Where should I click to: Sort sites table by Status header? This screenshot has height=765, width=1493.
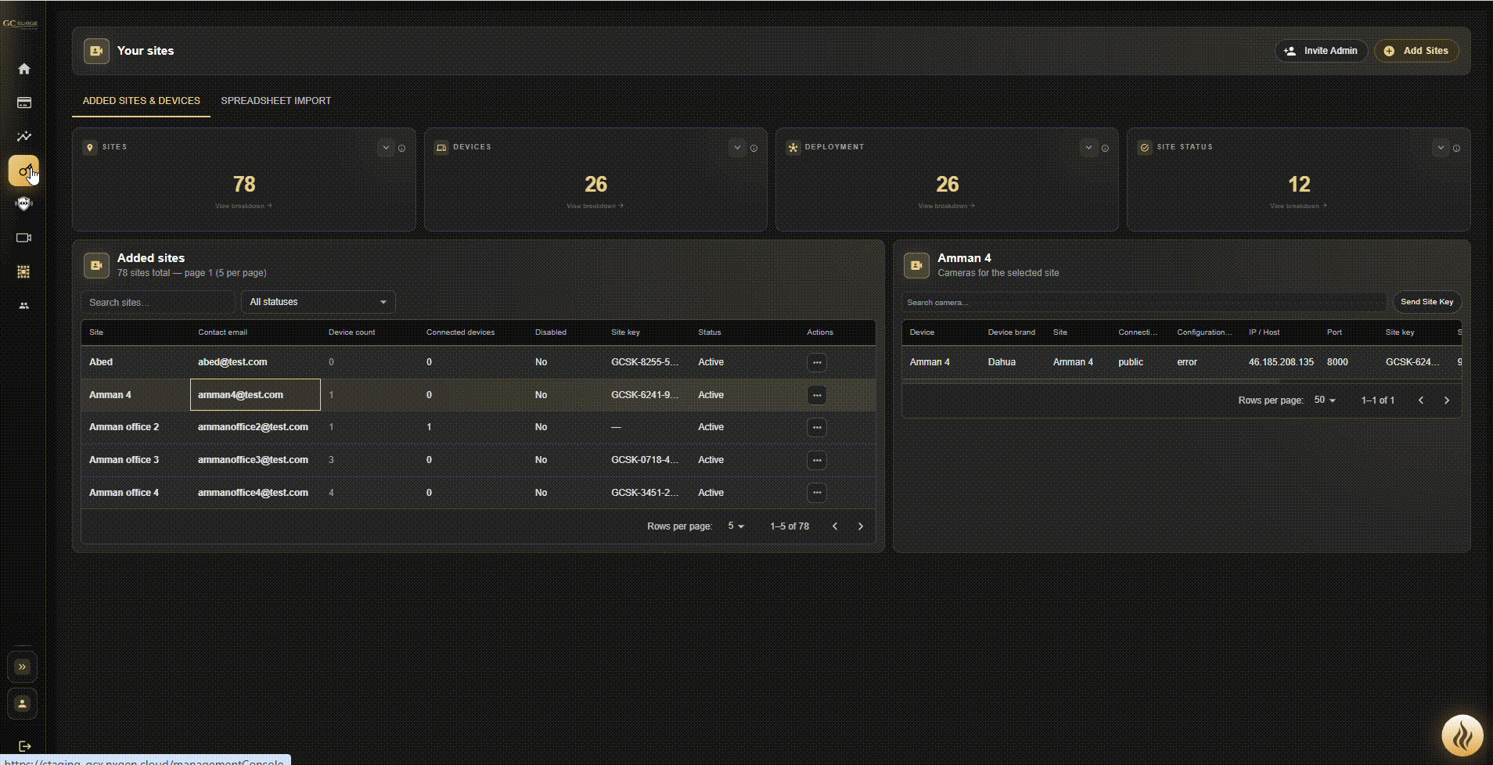[710, 332]
